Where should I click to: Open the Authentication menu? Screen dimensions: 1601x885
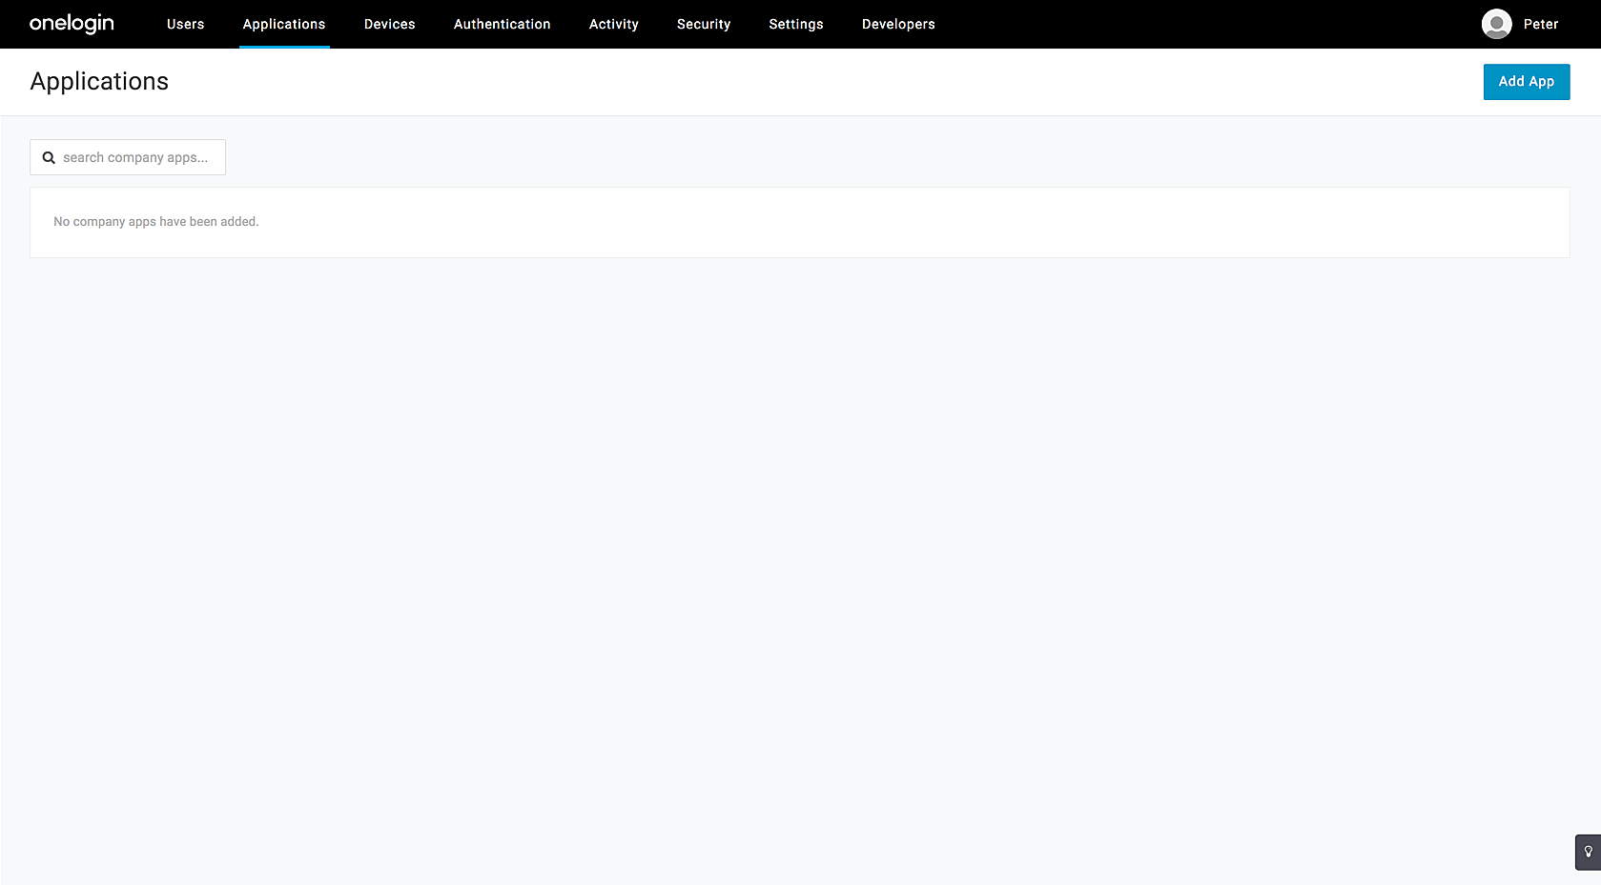pos(502,24)
